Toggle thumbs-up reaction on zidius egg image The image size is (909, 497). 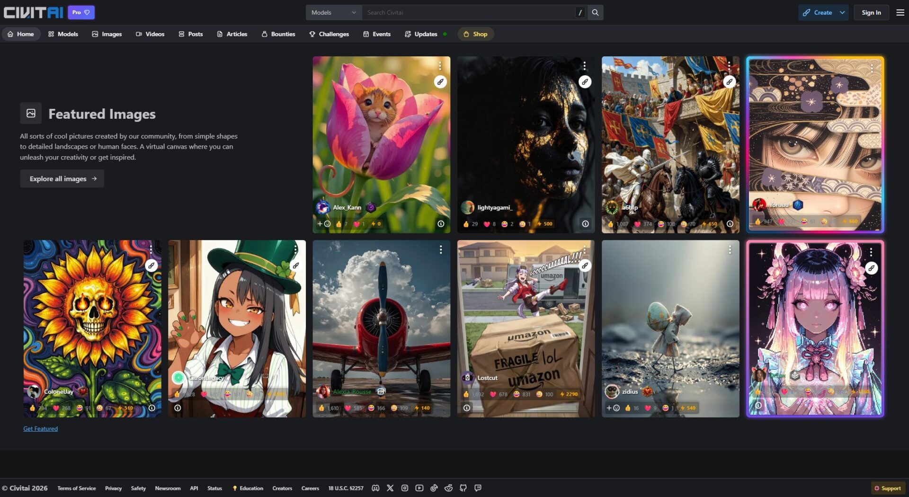point(628,408)
